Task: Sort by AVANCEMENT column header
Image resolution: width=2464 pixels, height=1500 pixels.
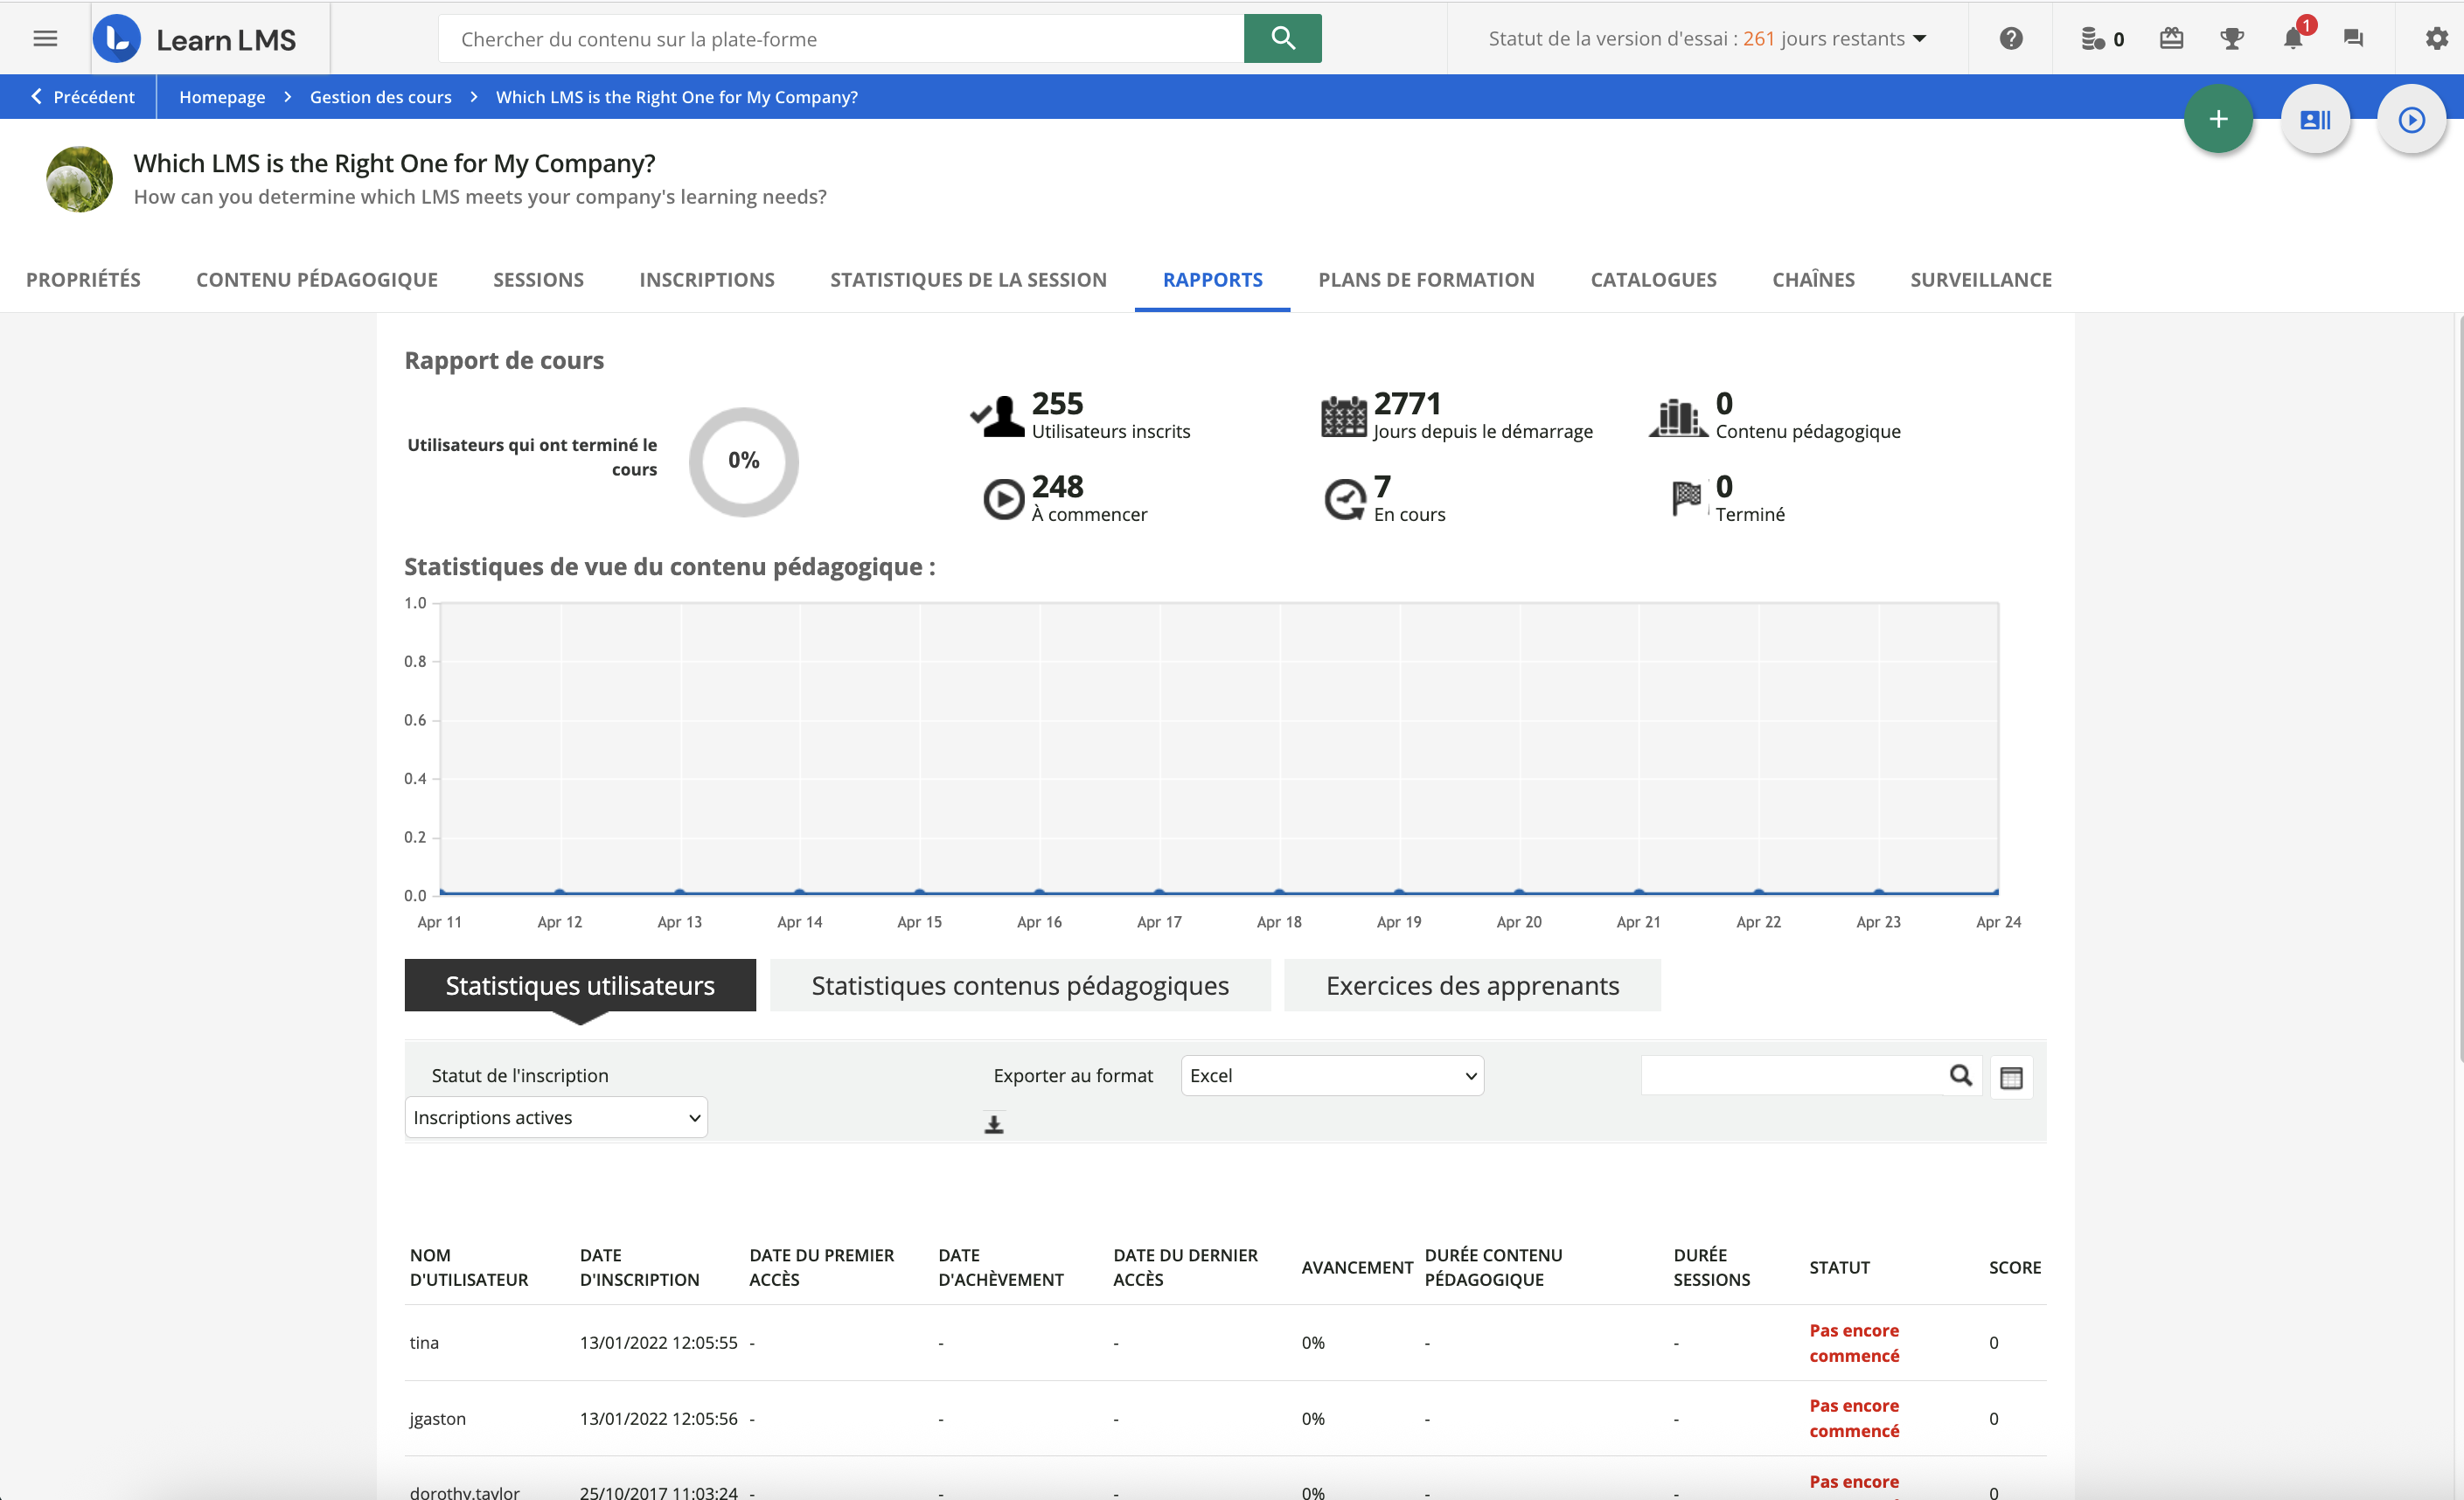Action: pyautogui.click(x=1357, y=1267)
